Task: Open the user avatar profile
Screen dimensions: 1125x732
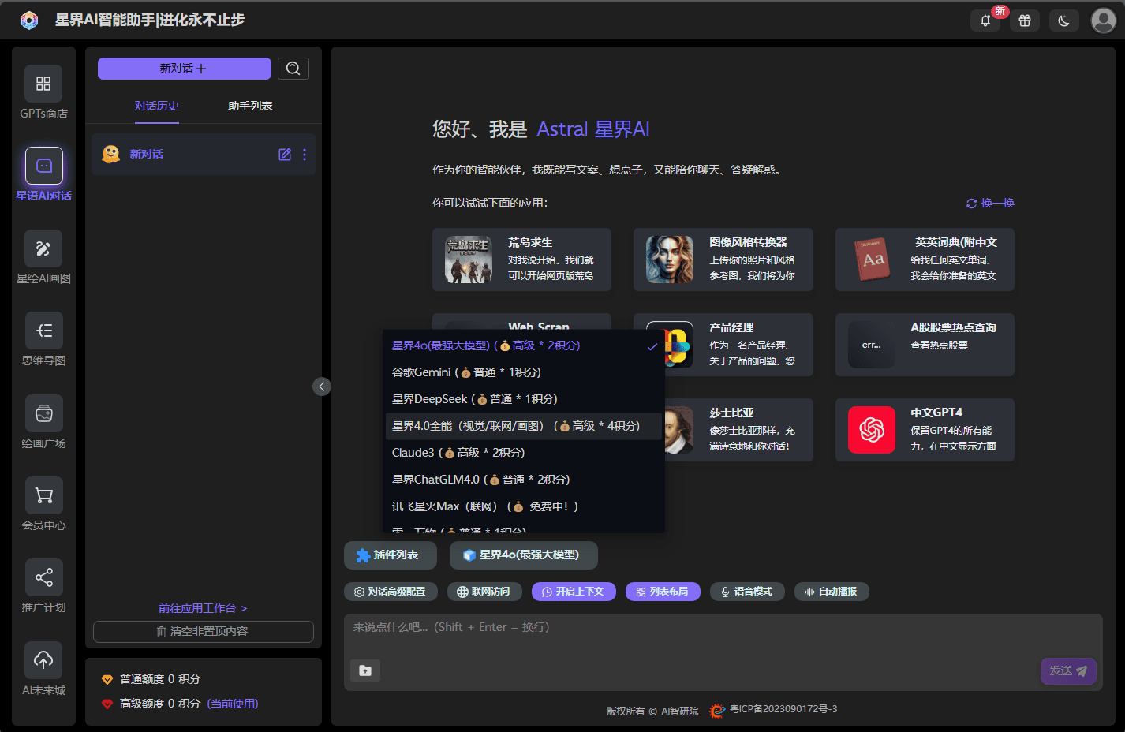Action: (x=1103, y=21)
